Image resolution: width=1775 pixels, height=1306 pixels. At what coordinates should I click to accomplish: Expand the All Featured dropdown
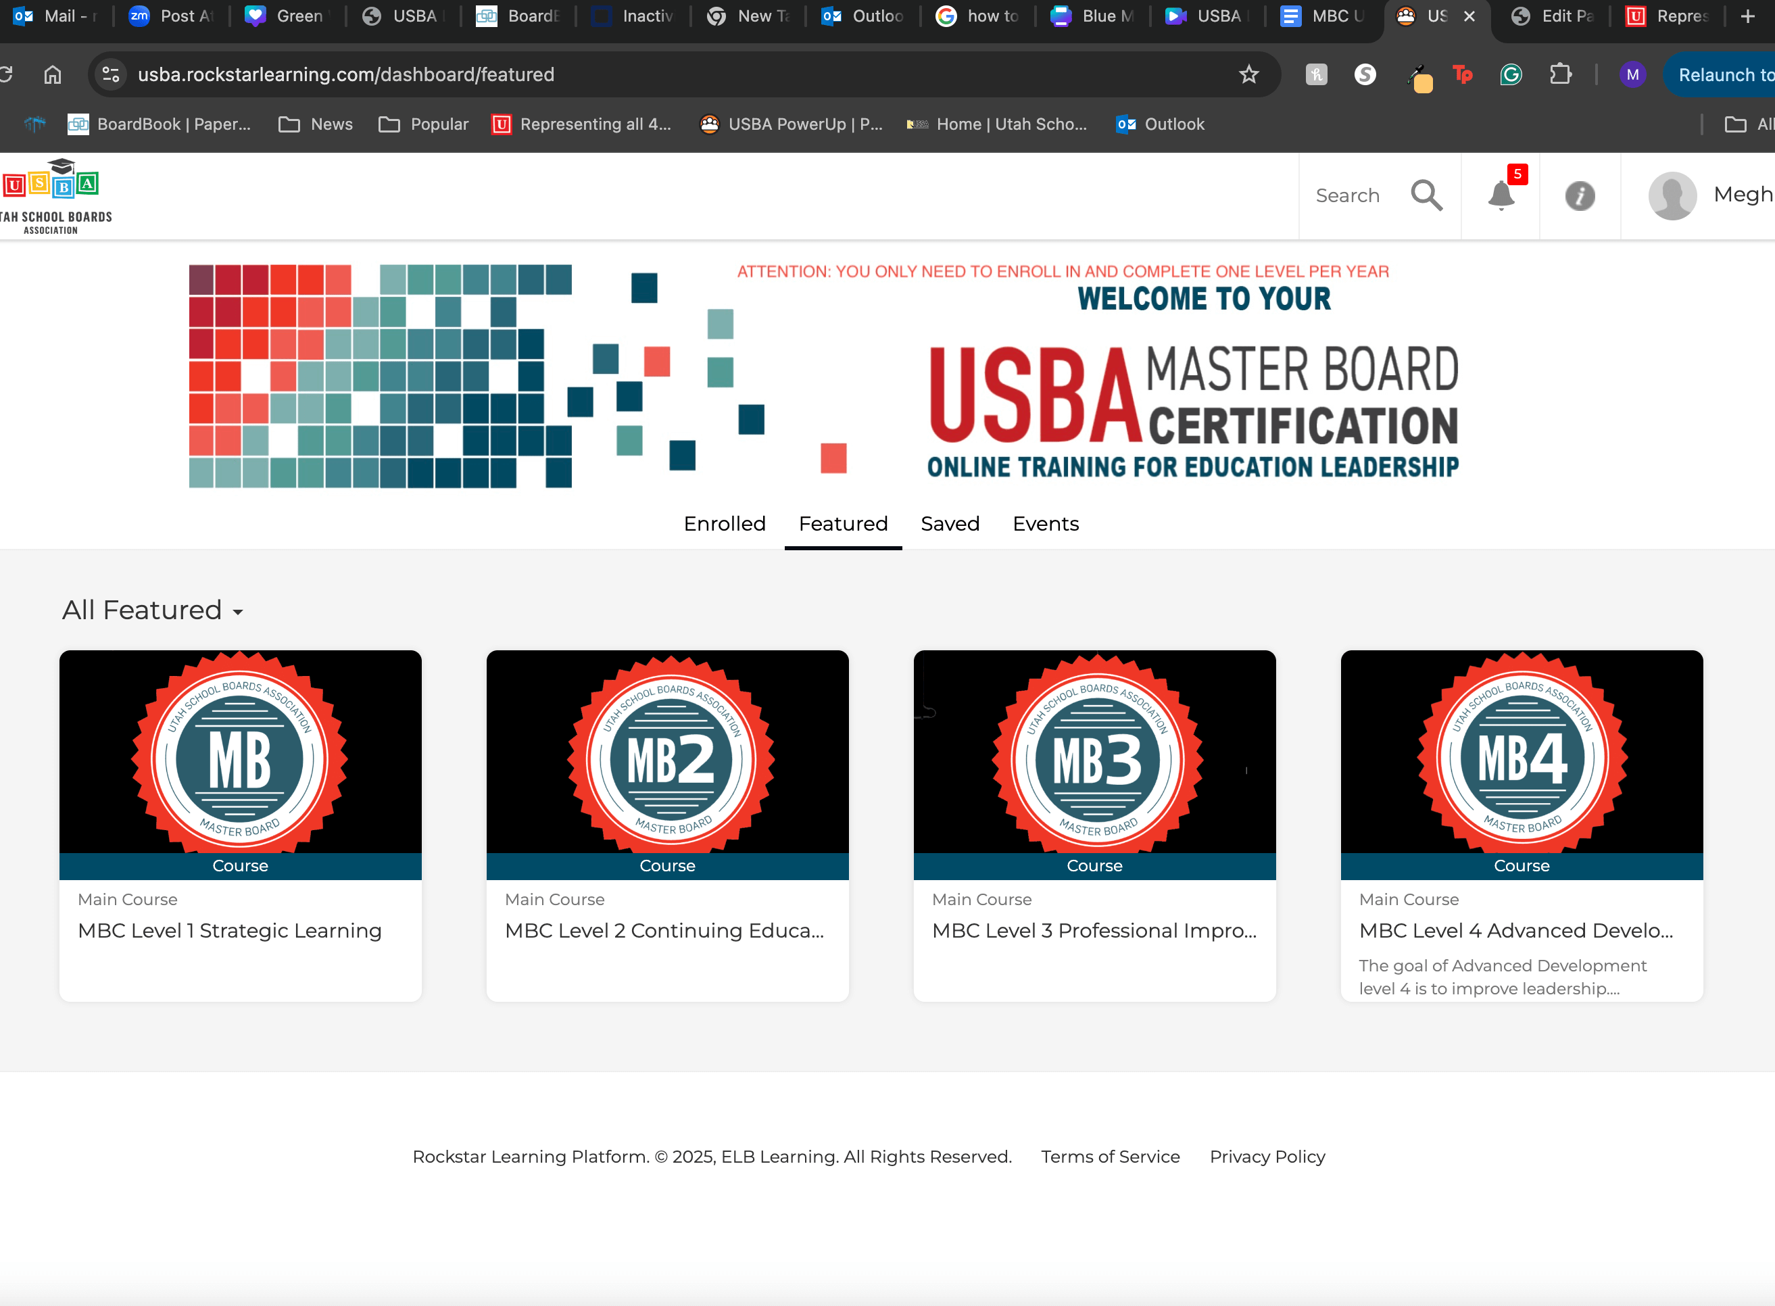pos(153,610)
